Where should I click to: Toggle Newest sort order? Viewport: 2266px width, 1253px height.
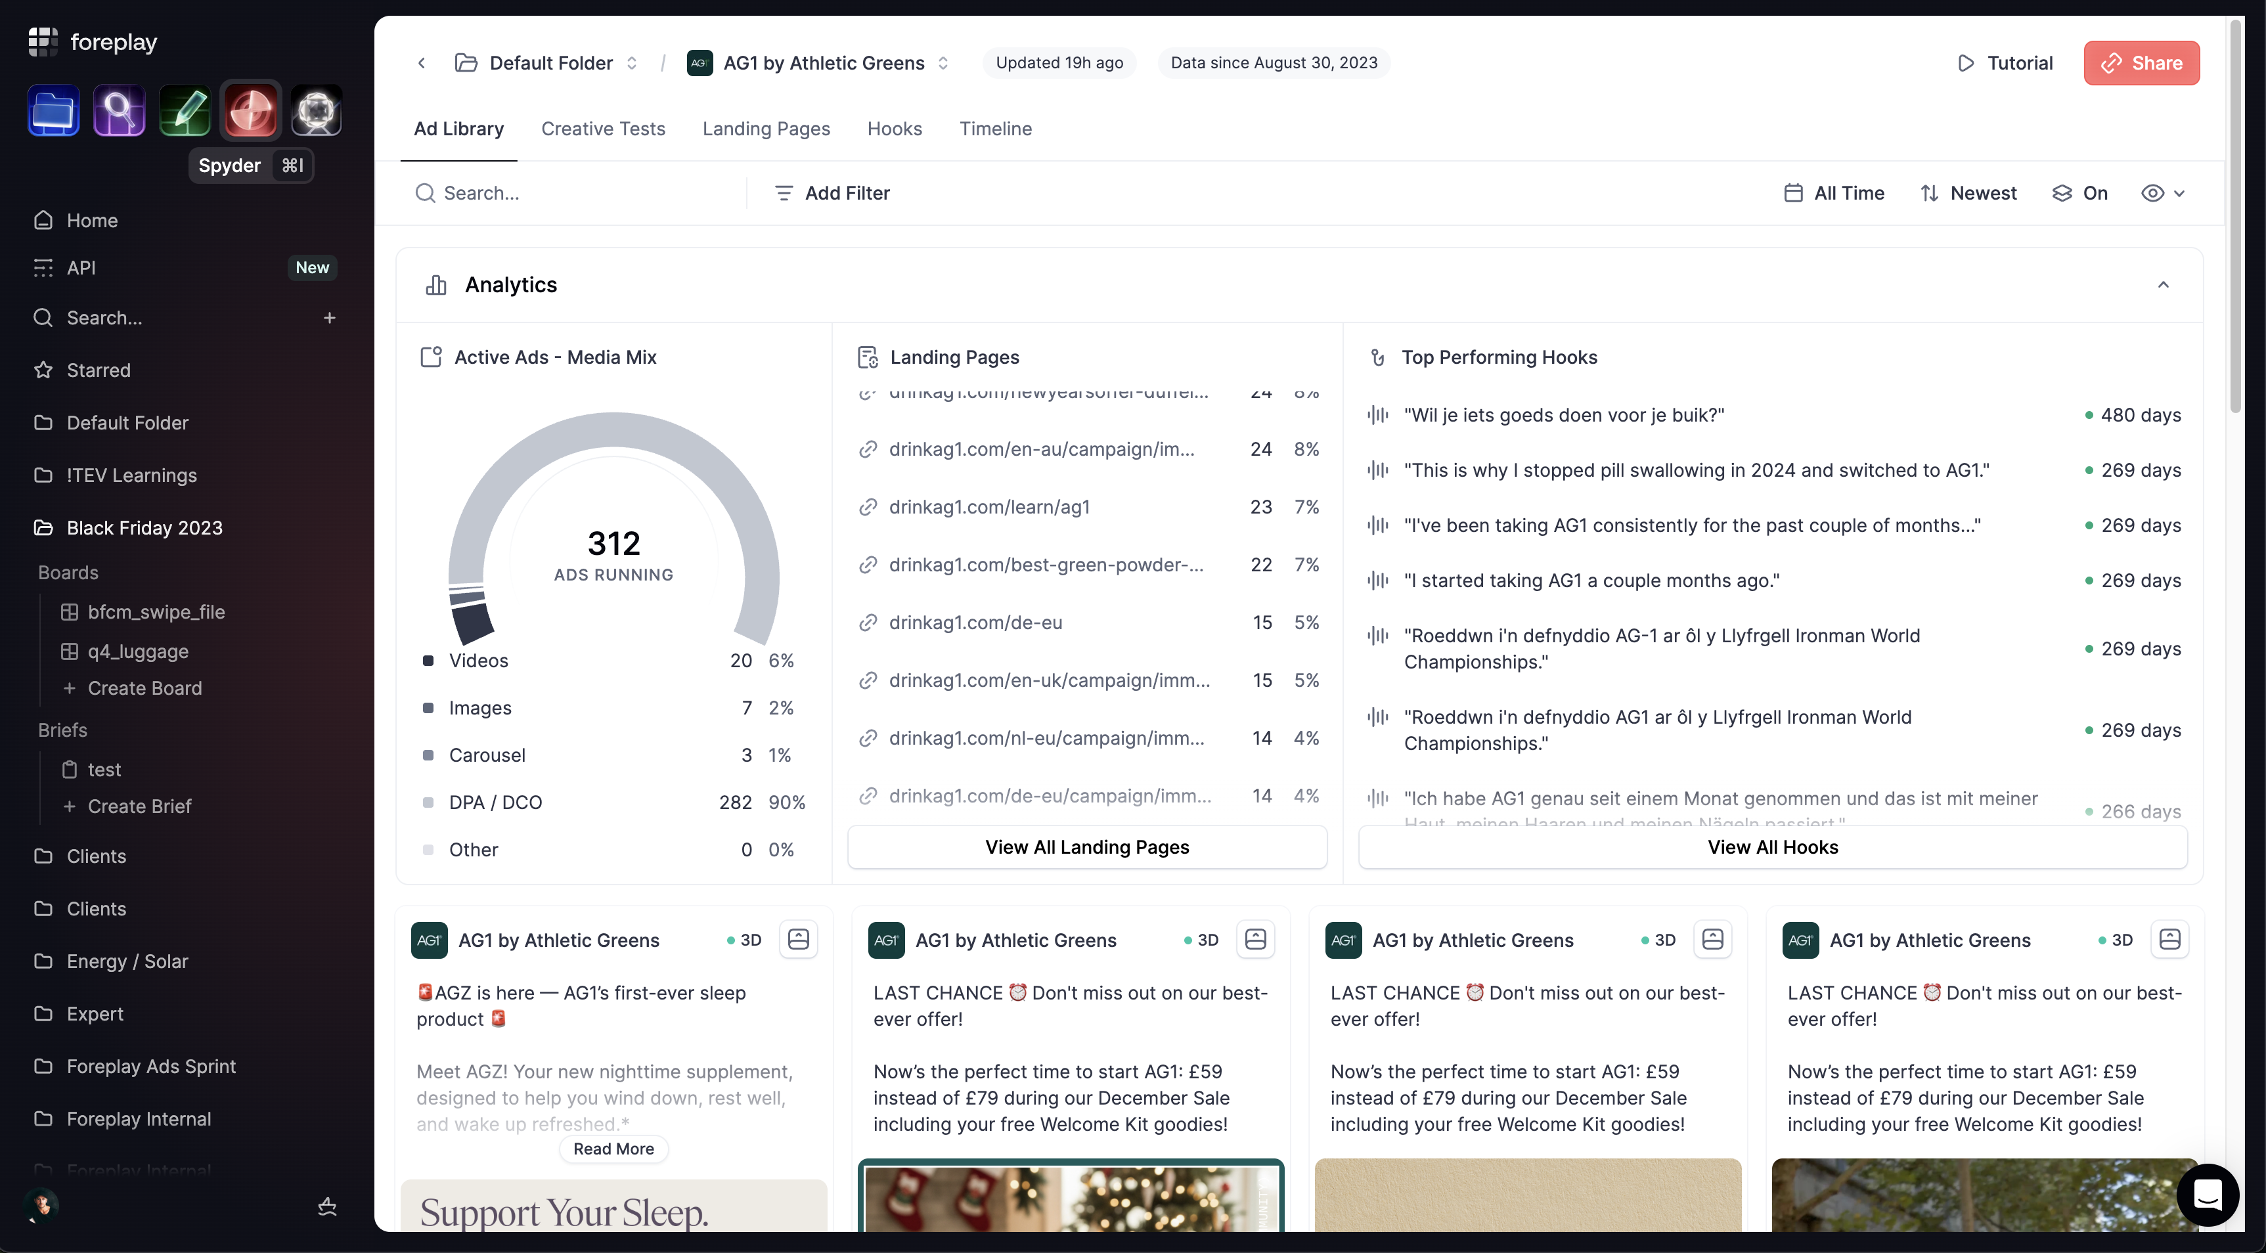pos(1968,192)
